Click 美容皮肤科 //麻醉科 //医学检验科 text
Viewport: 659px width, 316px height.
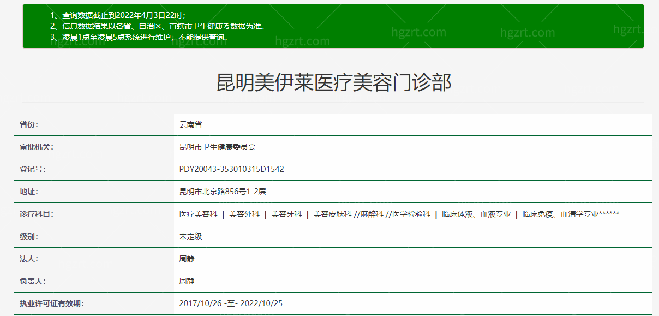click(x=372, y=214)
